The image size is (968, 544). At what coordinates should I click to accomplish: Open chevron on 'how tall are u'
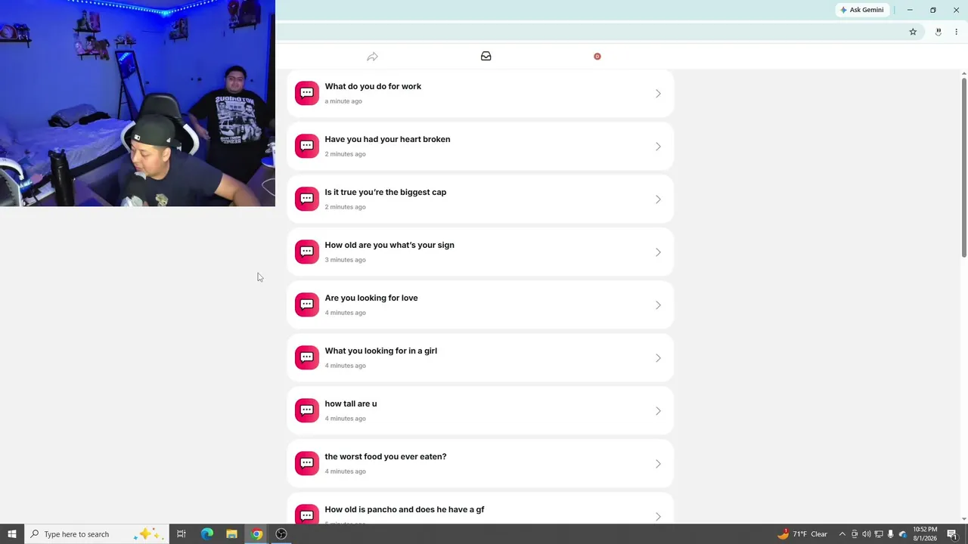tap(658, 411)
